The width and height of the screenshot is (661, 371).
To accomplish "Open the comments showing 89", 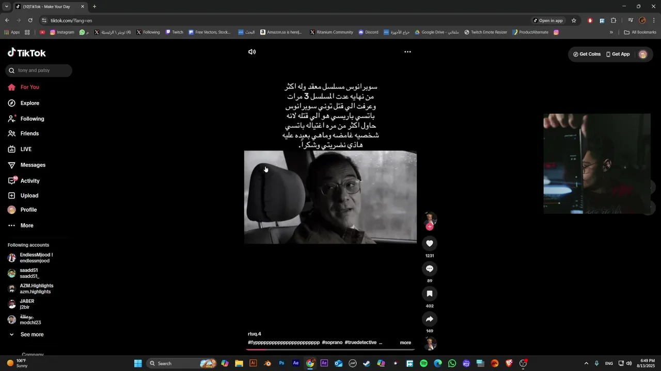I will pyautogui.click(x=430, y=268).
